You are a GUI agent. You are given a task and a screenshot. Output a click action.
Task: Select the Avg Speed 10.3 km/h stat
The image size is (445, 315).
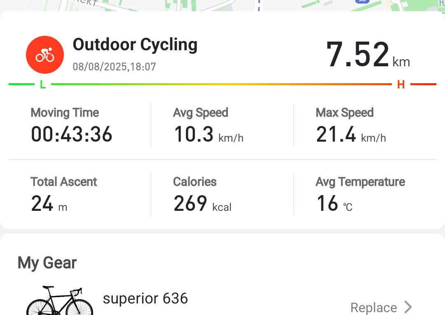pyautogui.click(x=208, y=125)
